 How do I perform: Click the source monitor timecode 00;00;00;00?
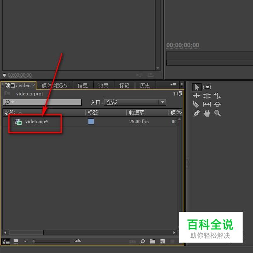pyautogui.click(x=19, y=75)
